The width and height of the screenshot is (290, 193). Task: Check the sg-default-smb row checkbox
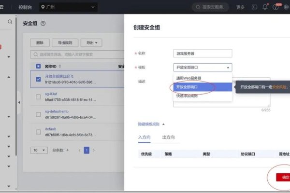coord(38,114)
